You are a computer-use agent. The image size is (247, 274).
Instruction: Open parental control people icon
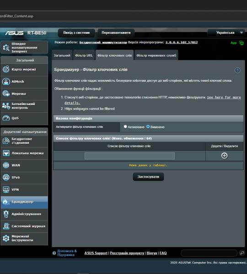[x=6, y=106]
